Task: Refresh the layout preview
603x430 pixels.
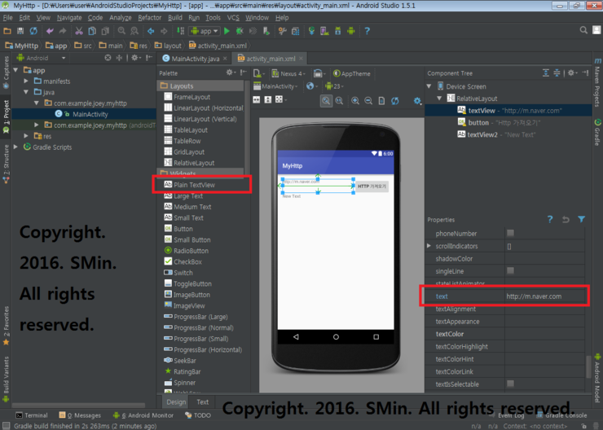Action: click(395, 101)
